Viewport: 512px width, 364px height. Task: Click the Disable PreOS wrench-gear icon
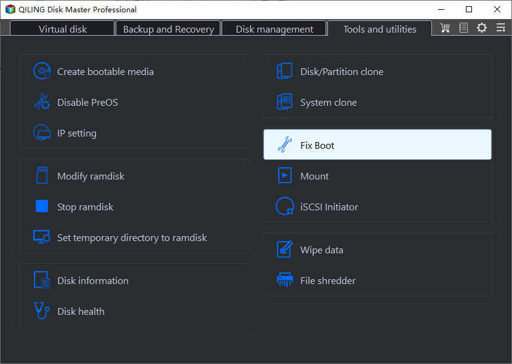point(42,101)
